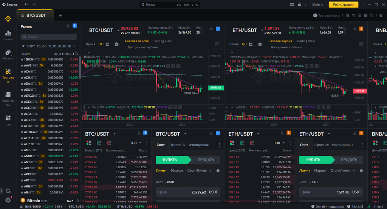Show both bids and asks in the BTC order book
The width and height of the screenshot is (387, 209).
coord(88,143)
